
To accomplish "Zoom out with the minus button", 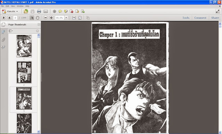I will pos(45,18).
